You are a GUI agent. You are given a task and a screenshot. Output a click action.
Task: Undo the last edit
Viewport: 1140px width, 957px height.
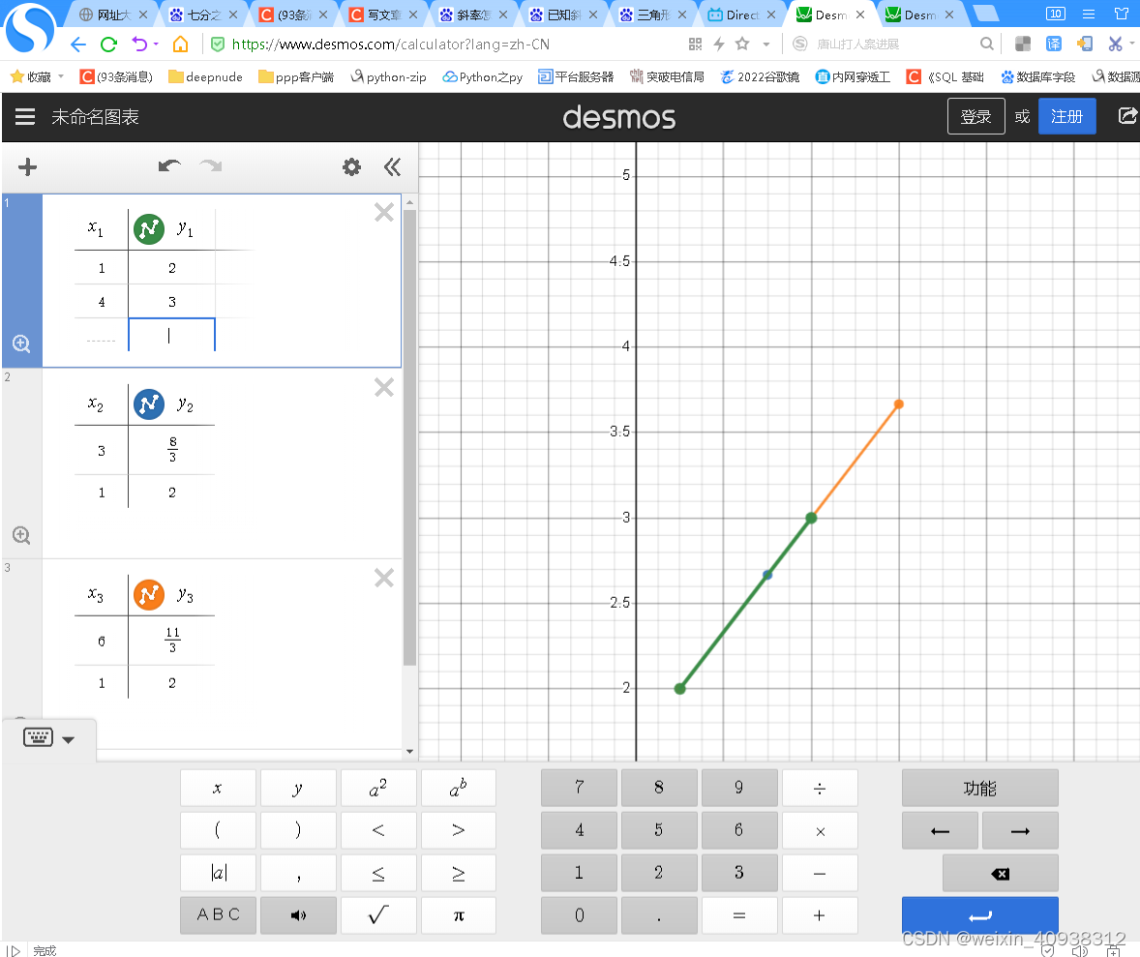click(x=169, y=166)
